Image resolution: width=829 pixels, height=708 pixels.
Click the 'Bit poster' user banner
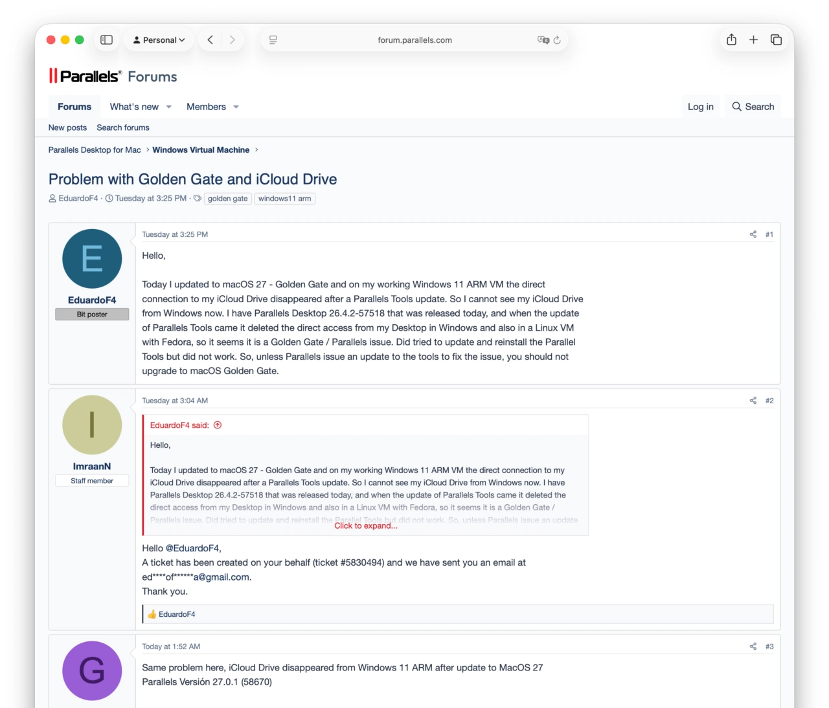(x=92, y=315)
